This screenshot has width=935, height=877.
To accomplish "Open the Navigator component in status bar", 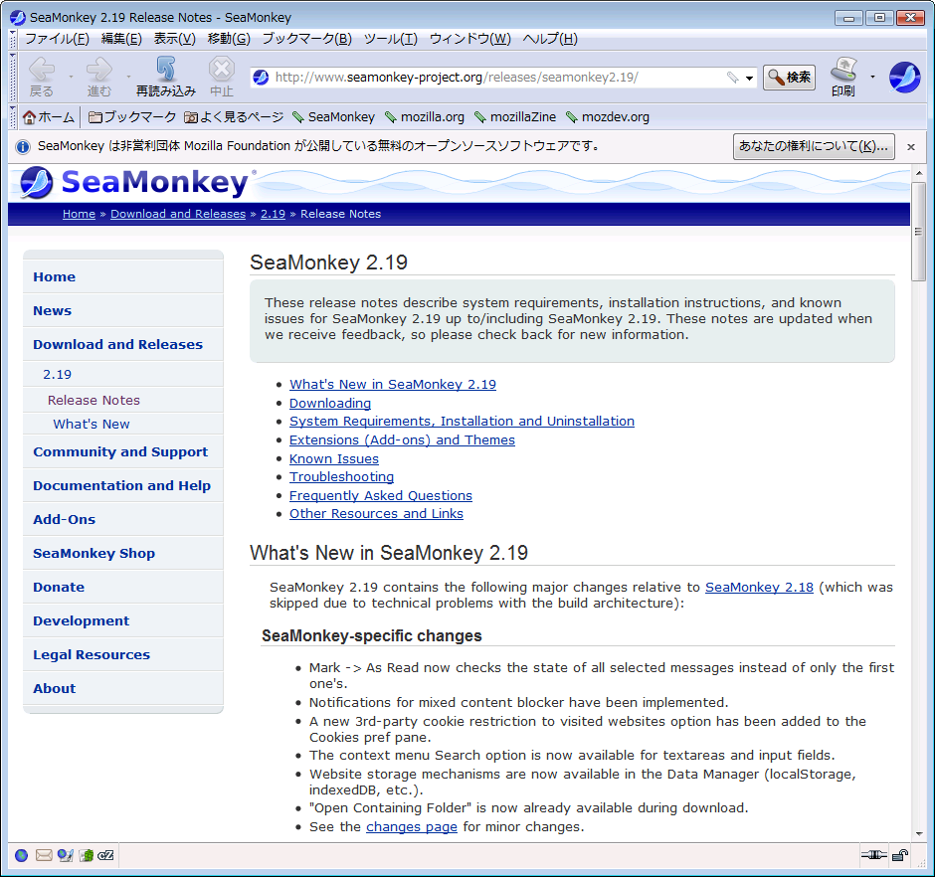I will (22, 855).
